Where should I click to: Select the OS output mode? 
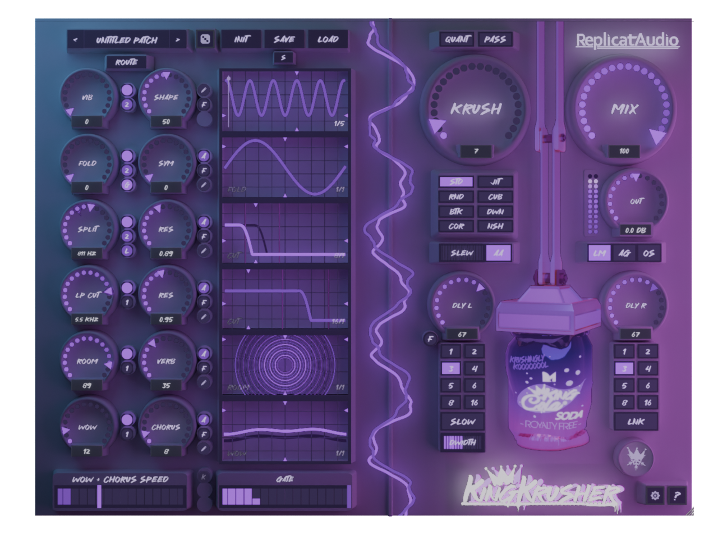point(648,253)
